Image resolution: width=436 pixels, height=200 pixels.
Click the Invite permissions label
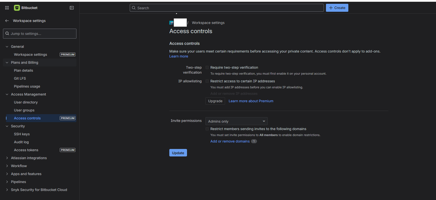[x=186, y=121]
